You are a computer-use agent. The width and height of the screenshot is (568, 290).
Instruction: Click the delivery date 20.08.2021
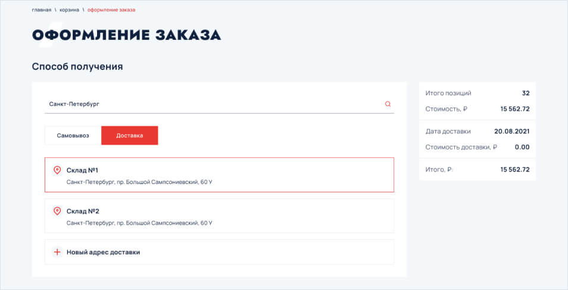511,132
